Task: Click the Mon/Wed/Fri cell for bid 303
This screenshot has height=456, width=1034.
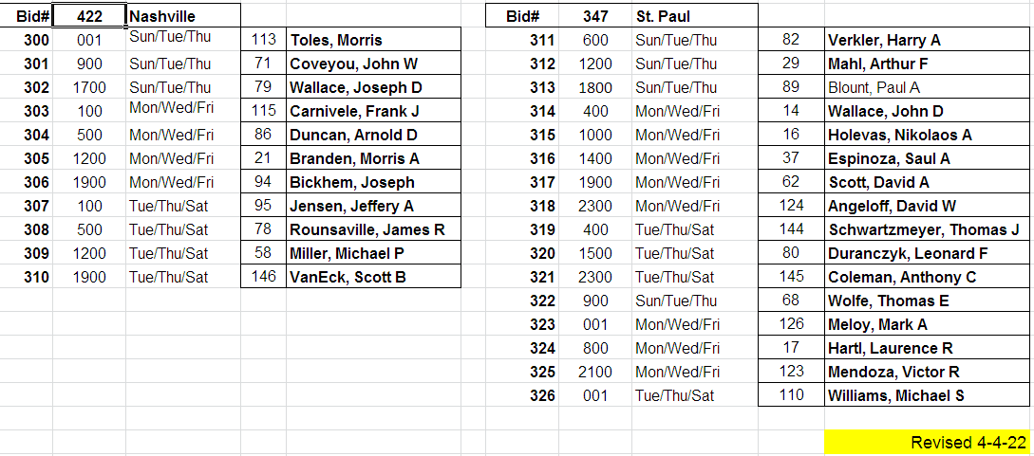Action: click(x=172, y=109)
